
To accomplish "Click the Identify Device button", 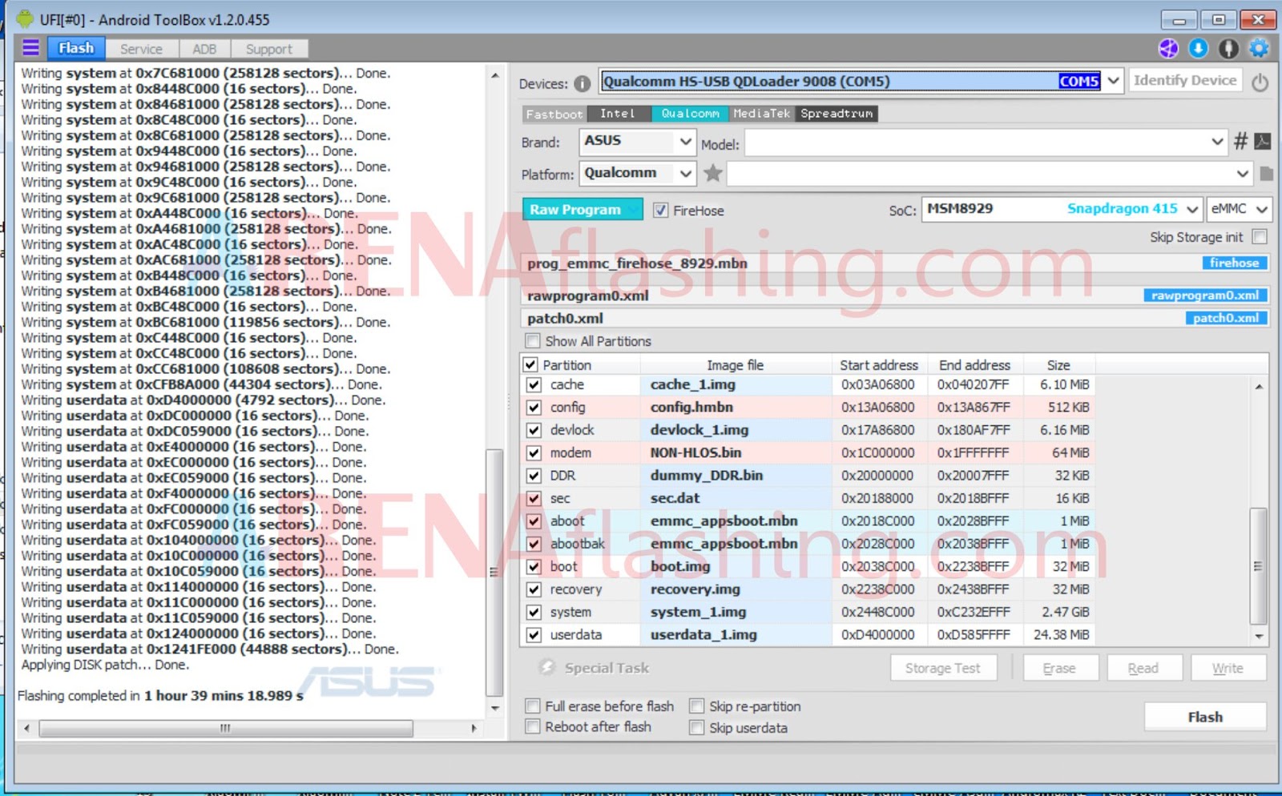I will (x=1185, y=81).
